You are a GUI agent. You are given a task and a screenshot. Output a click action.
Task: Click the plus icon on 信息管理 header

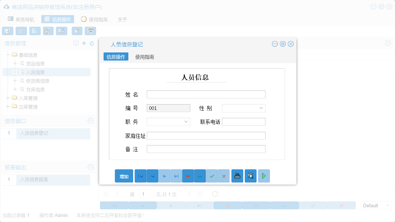click(83, 43)
